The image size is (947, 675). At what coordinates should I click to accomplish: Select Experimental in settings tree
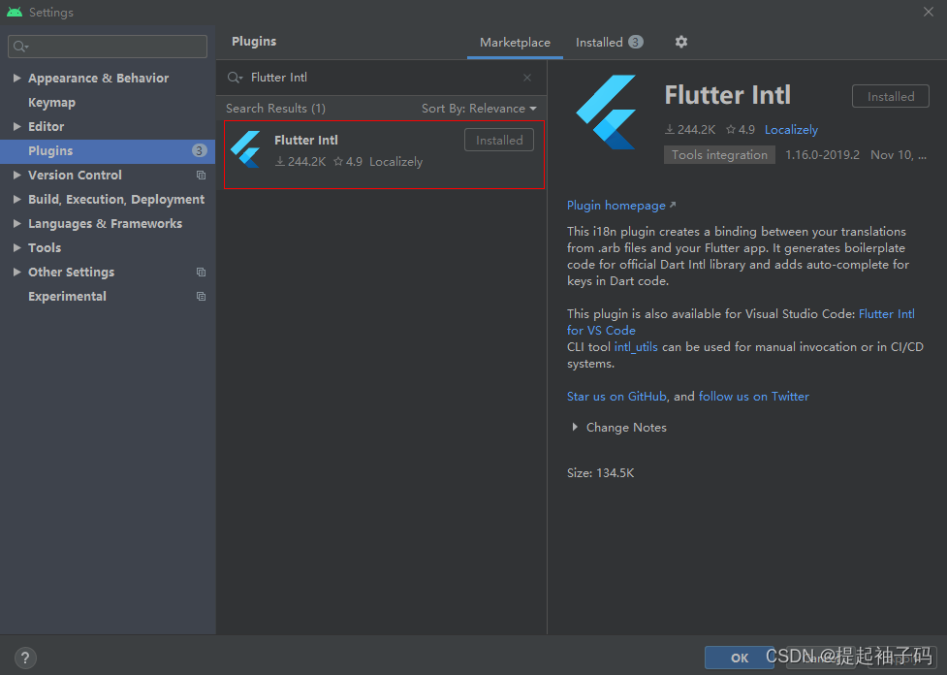[67, 297]
